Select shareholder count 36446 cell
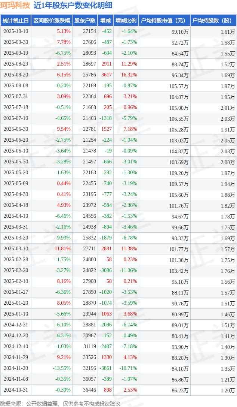This screenshot has width=237, height=407. coord(89,390)
